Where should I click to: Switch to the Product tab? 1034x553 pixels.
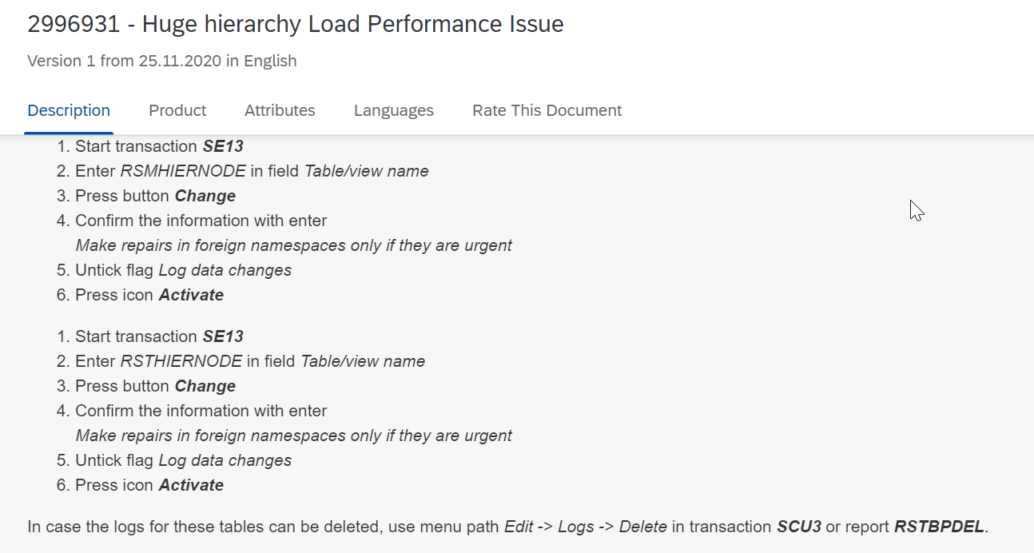coord(177,110)
